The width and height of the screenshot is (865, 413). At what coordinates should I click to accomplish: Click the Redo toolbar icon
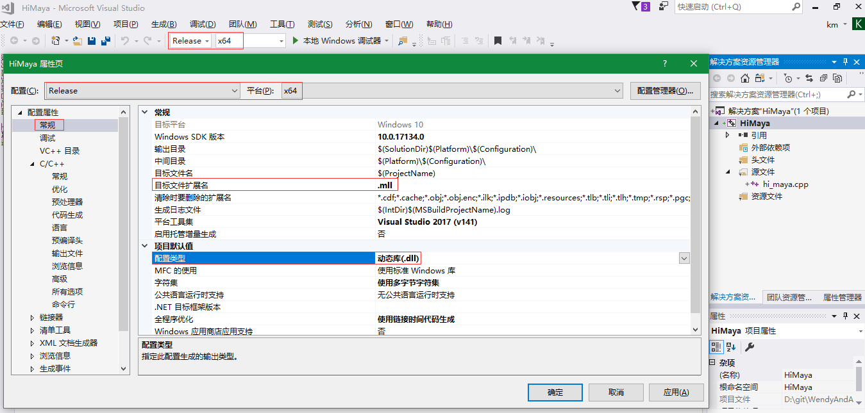[147, 40]
